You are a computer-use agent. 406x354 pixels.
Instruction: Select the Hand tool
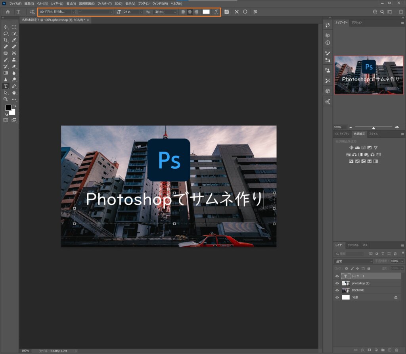[14, 93]
